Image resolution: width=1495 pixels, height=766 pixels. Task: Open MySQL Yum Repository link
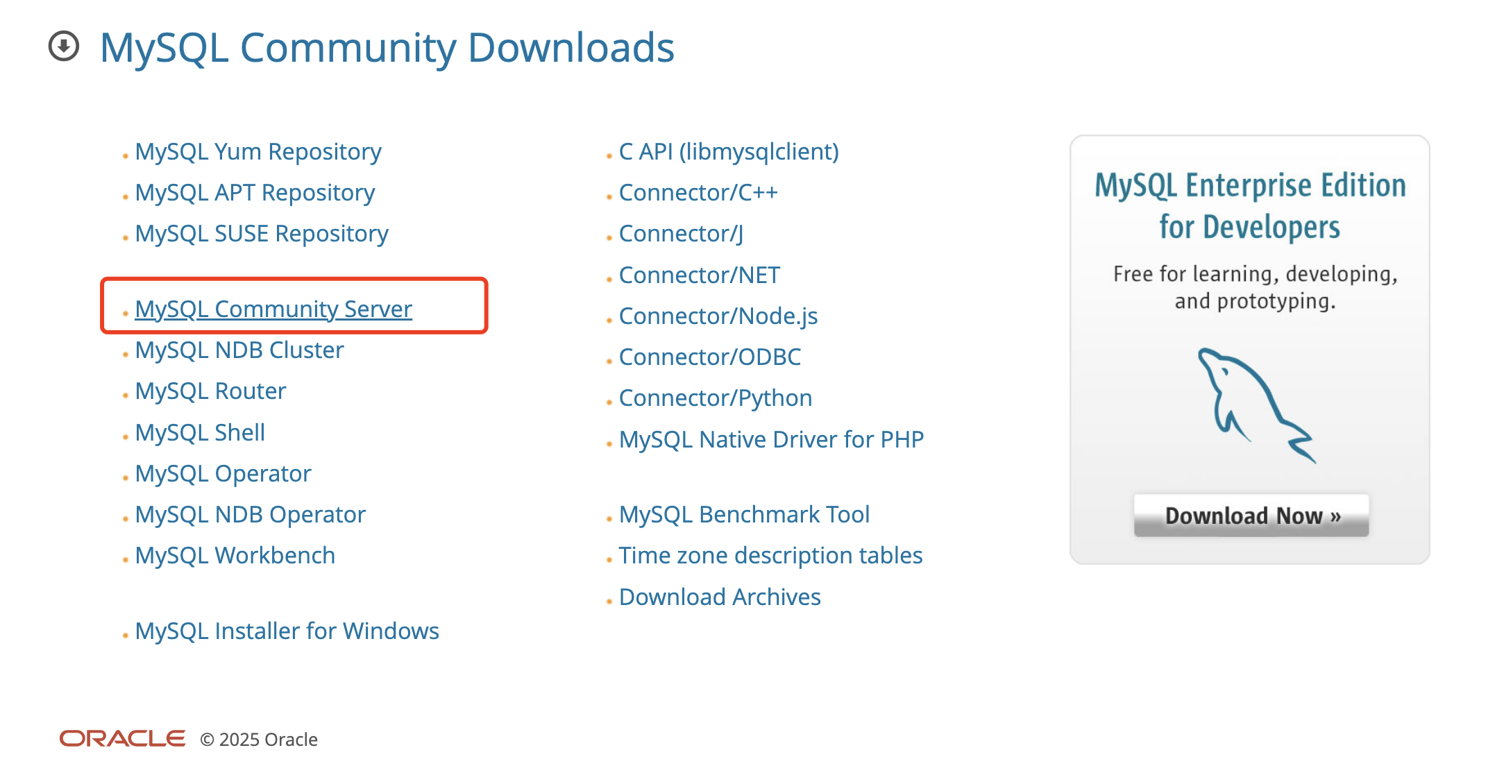coord(258,151)
